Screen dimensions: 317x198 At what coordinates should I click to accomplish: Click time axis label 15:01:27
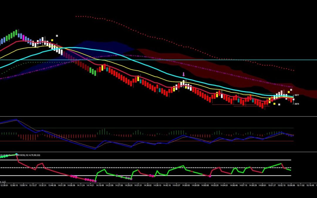point(272,185)
